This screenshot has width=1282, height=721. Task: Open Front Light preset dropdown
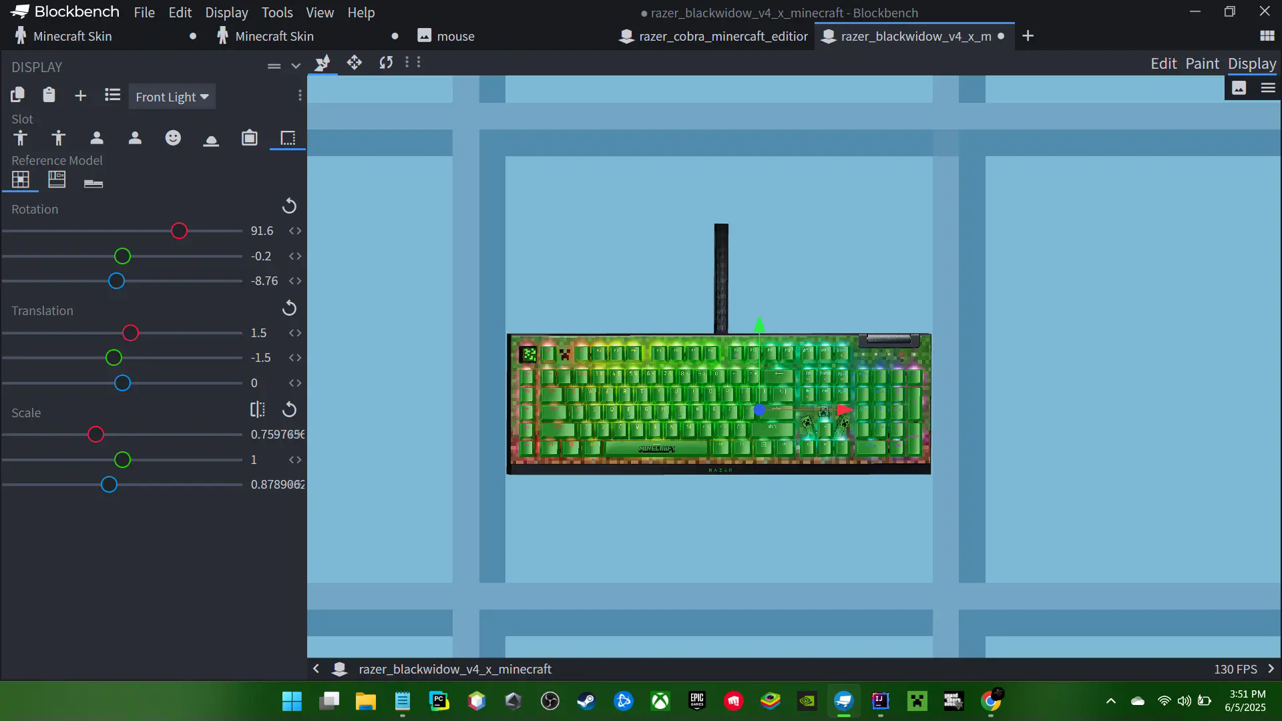pyautogui.click(x=172, y=97)
